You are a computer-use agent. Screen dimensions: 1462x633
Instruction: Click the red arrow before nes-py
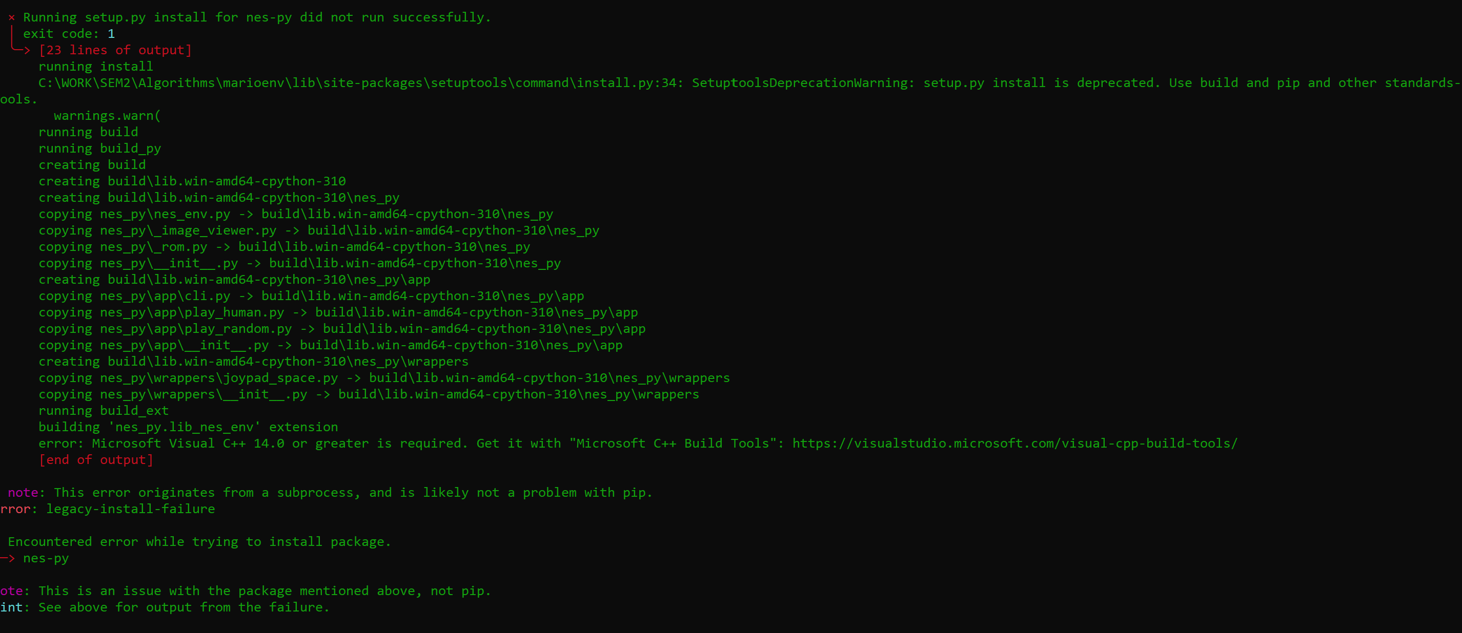pos(7,558)
